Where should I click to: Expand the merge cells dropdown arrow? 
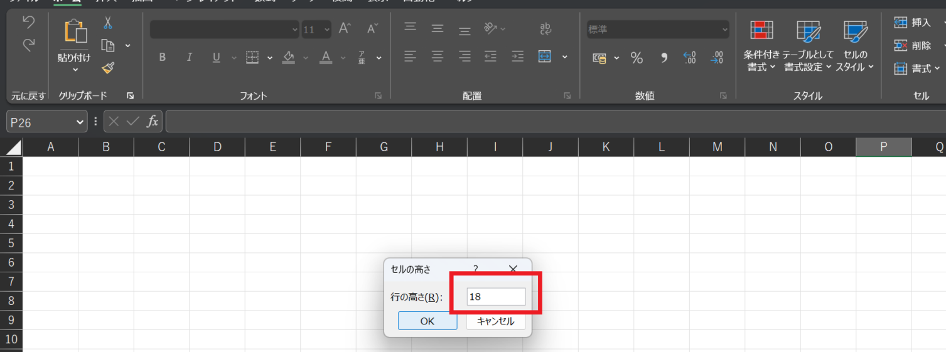pos(564,57)
